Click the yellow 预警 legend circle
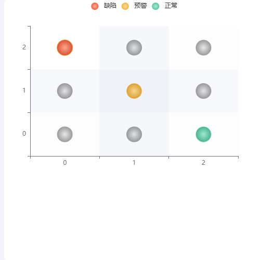This screenshot has height=260, width=260. [x=125, y=6]
